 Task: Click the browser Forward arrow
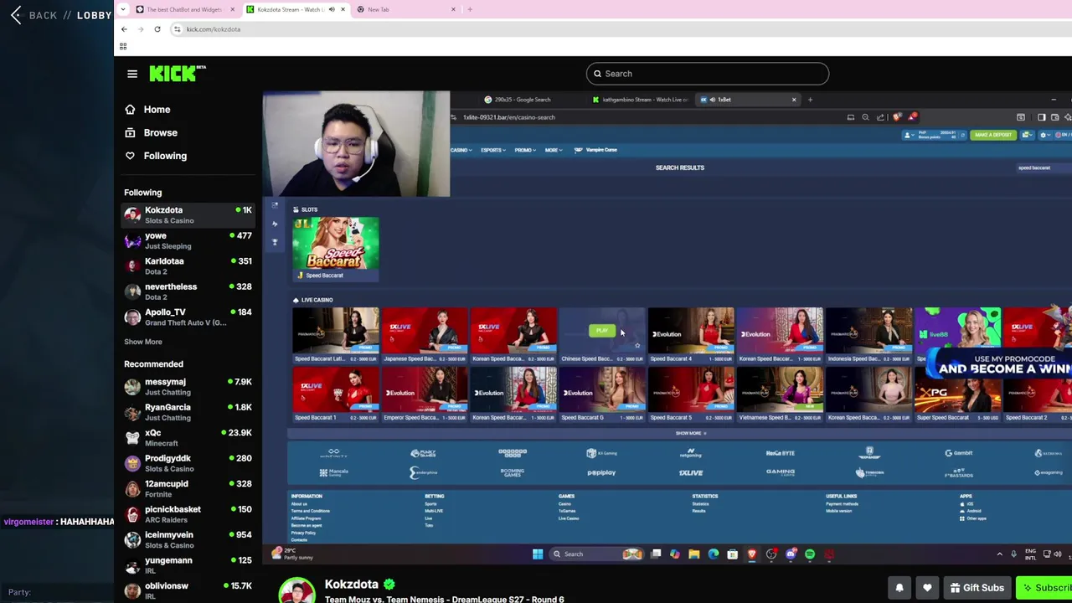tap(140, 29)
